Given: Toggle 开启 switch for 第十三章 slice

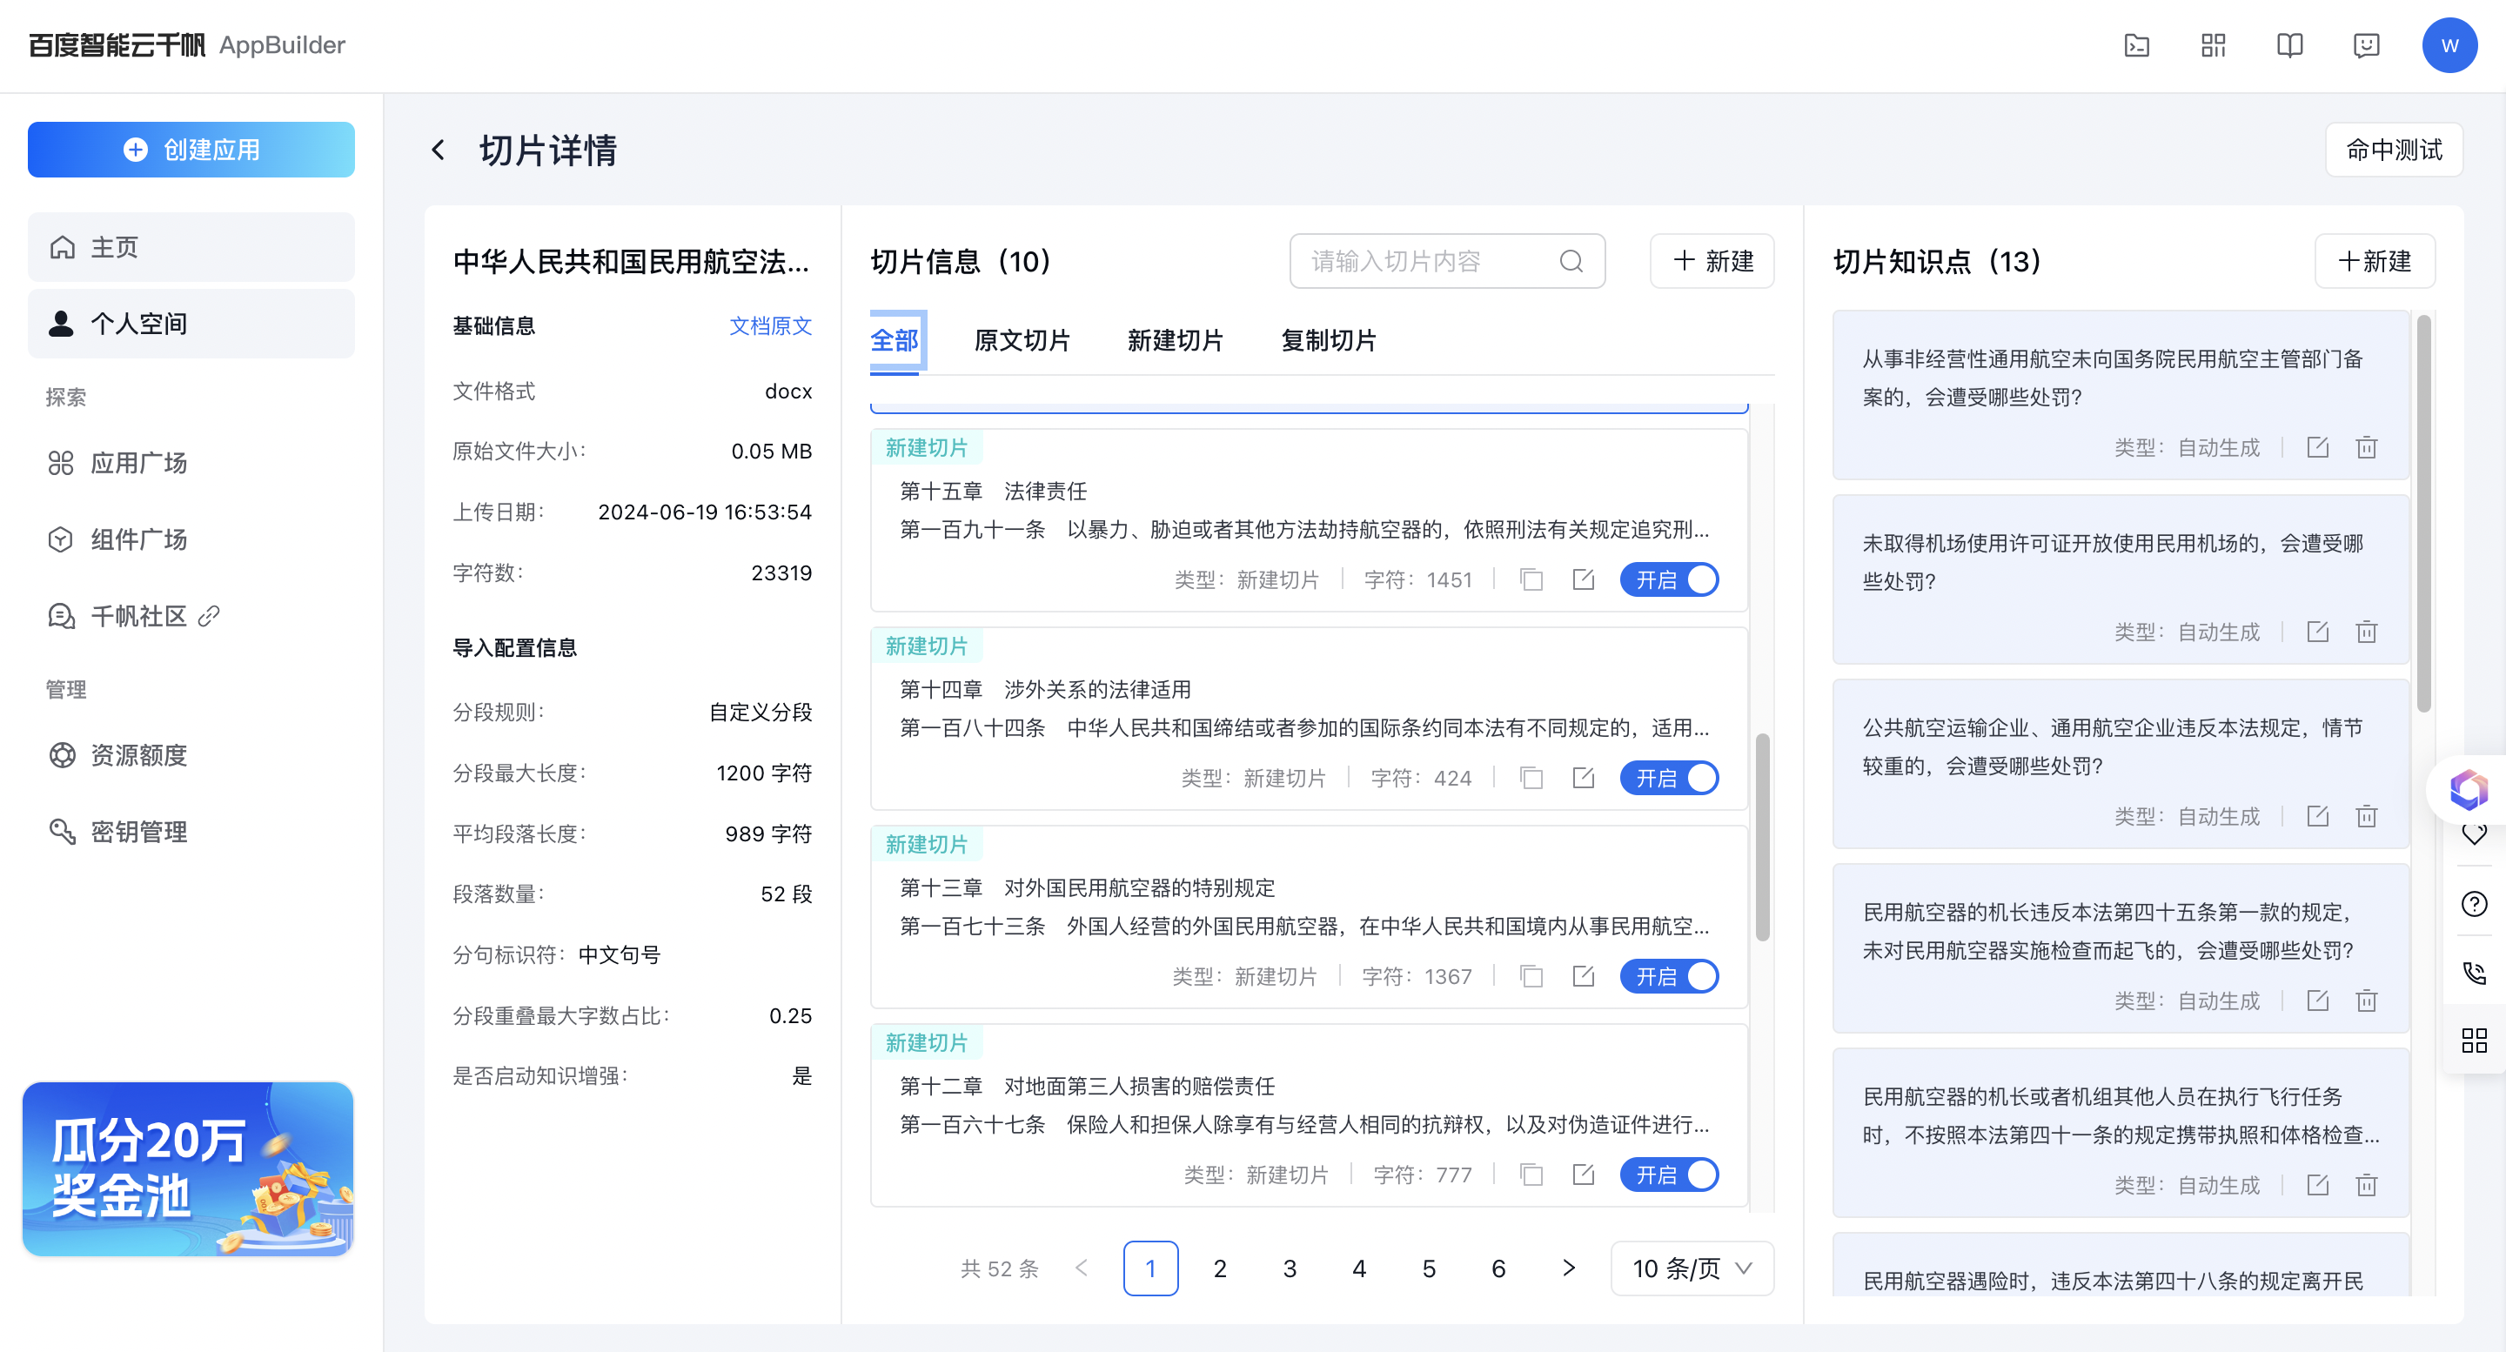Looking at the screenshot, I should click(1670, 976).
